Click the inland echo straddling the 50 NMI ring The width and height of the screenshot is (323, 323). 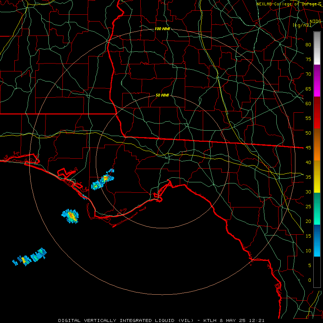pyautogui.click(x=103, y=180)
